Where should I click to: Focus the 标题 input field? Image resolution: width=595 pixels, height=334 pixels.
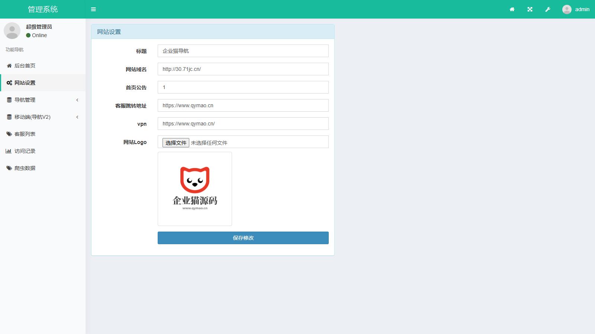[x=243, y=51]
